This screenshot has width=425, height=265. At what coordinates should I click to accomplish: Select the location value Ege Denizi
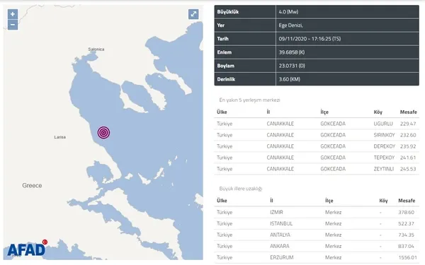291,25
